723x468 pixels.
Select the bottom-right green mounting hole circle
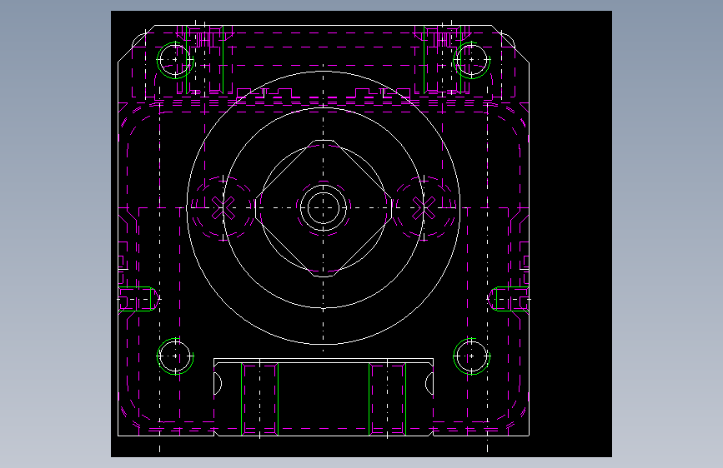472,356
